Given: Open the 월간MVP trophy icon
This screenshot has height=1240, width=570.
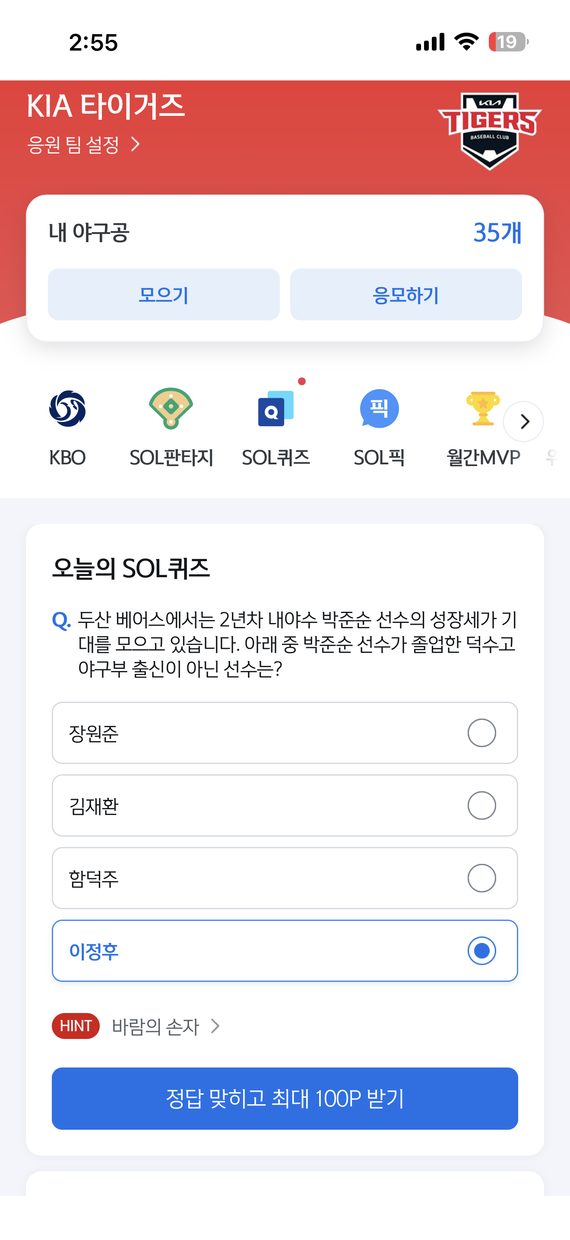Looking at the screenshot, I should 483,408.
